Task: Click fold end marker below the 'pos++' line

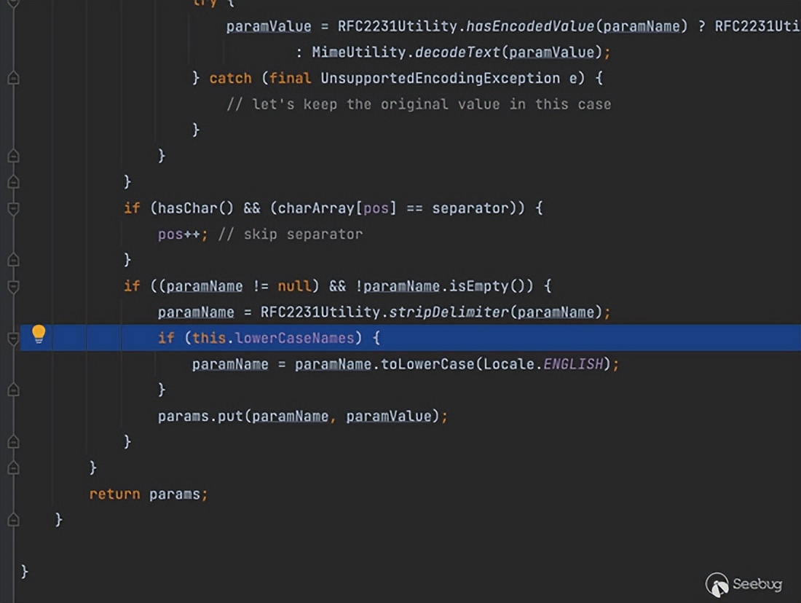Action: tap(14, 260)
